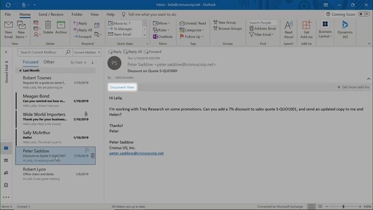Click Reply All in the reading pane
373x210 pixels.
pos(133,52)
